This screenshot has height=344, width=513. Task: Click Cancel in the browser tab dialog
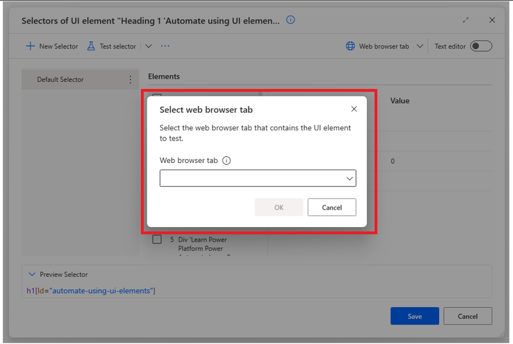[x=332, y=207]
